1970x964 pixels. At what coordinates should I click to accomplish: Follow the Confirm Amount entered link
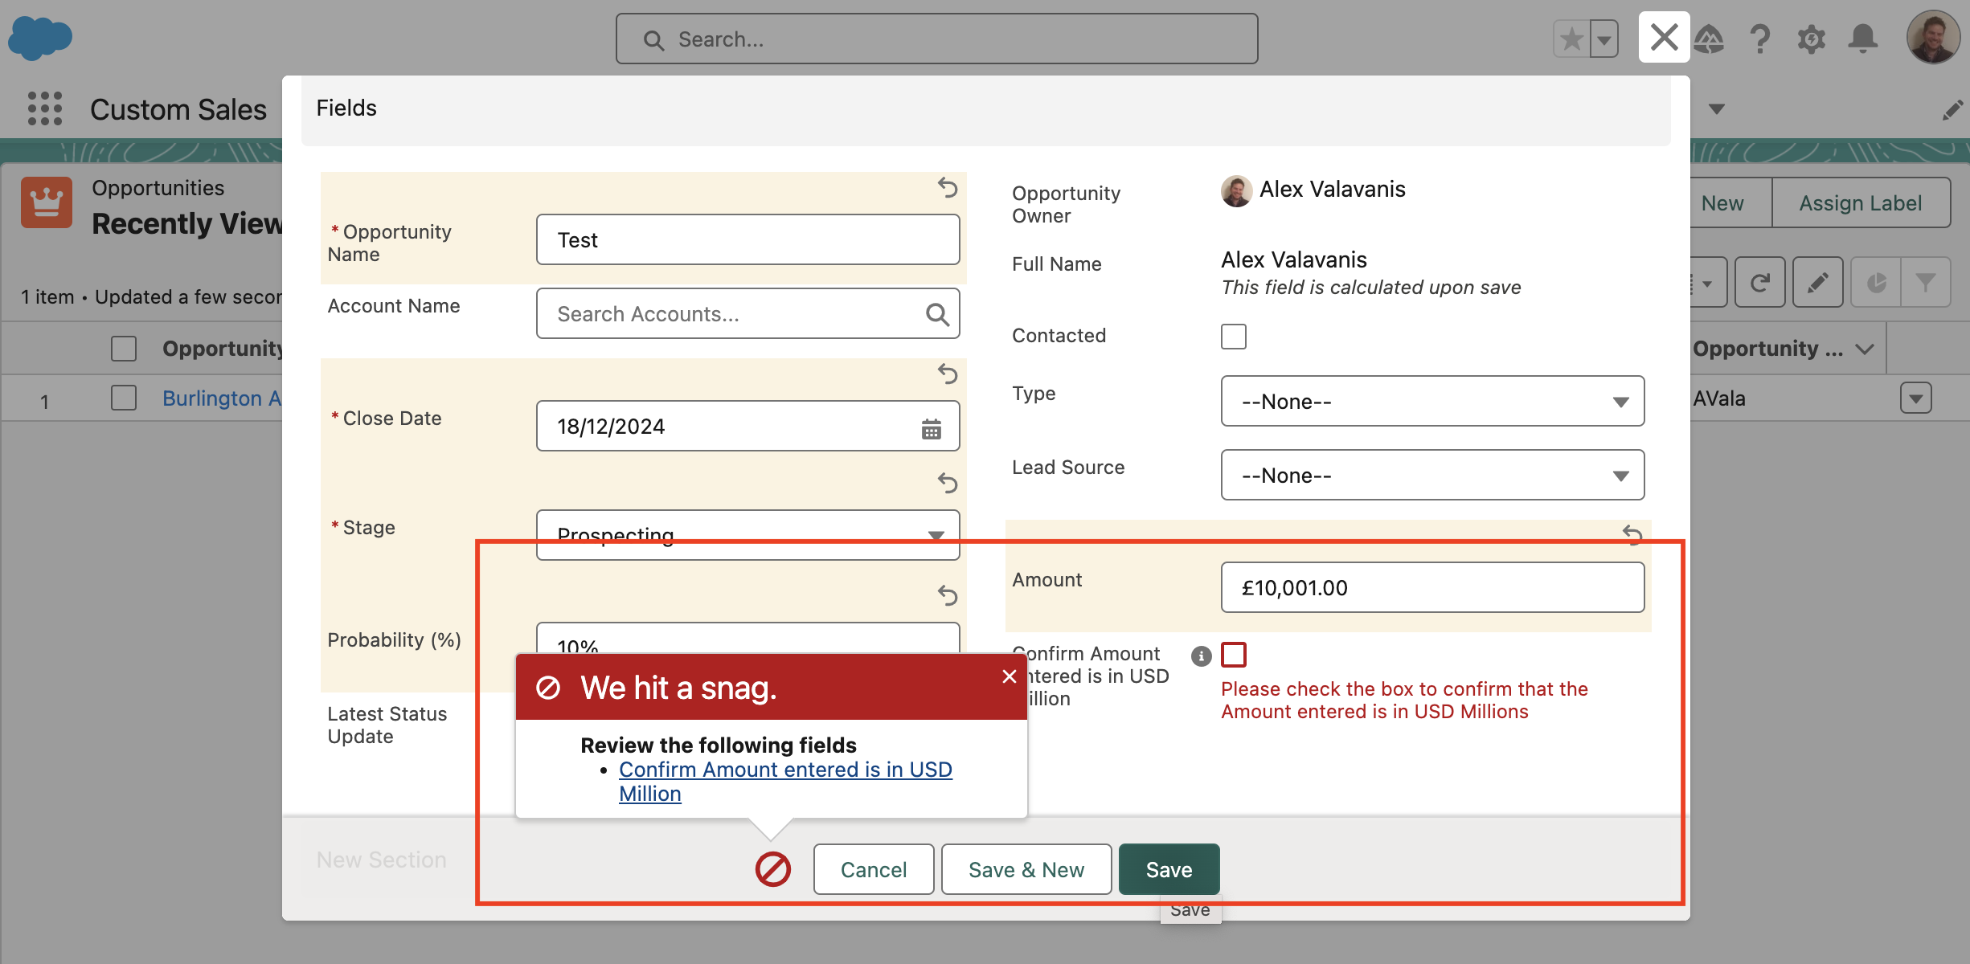[x=785, y=769]
